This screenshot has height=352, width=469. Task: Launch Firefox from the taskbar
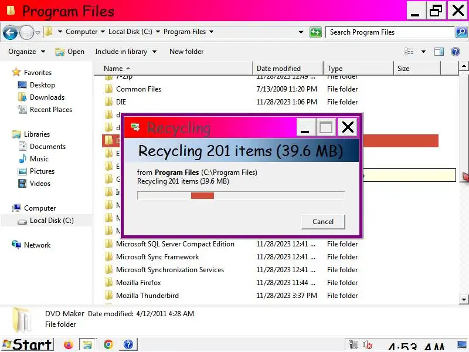pos(69,344)
